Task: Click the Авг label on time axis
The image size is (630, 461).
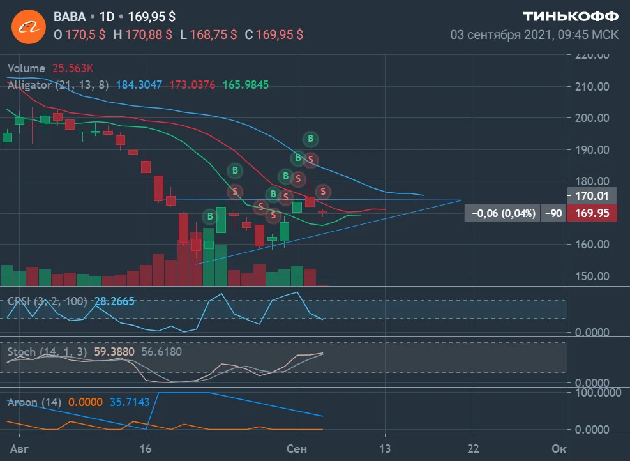Action: 19,448
